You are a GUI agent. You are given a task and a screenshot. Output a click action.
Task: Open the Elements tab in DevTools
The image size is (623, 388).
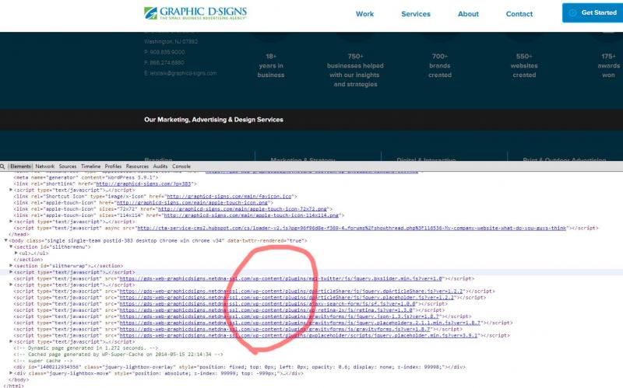pos(20,166)
